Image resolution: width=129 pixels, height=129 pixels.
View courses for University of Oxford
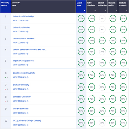click(21, 32)
